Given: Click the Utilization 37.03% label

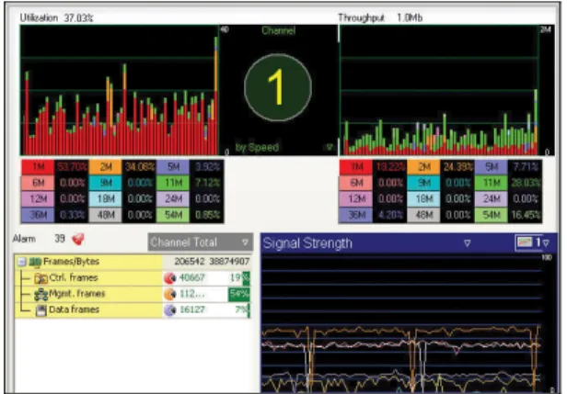Looking at the screenshot, I should tap(56, 17).
